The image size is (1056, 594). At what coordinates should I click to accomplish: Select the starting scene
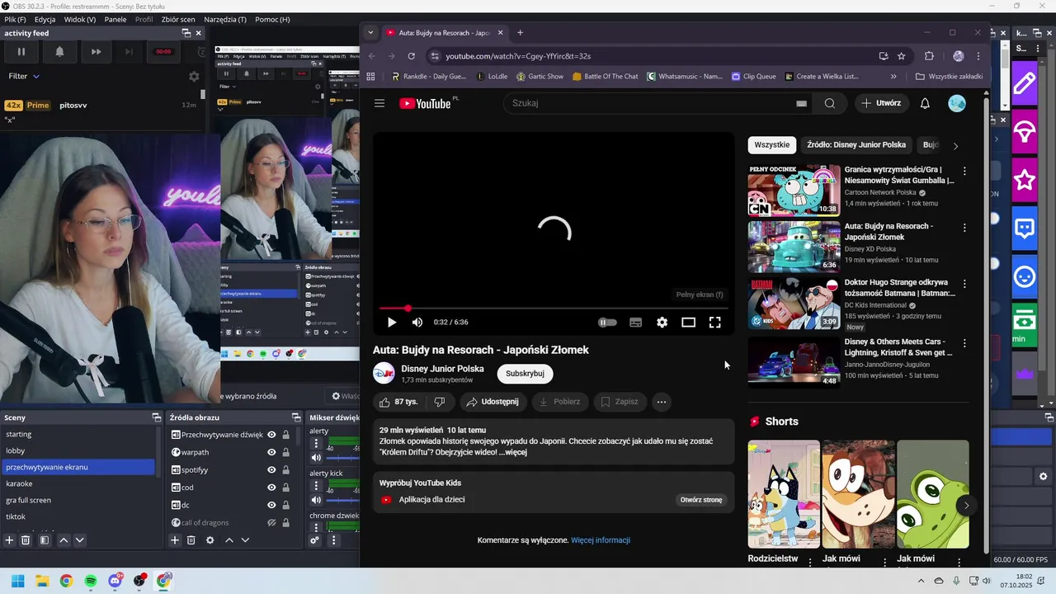[x=78, y=434]
